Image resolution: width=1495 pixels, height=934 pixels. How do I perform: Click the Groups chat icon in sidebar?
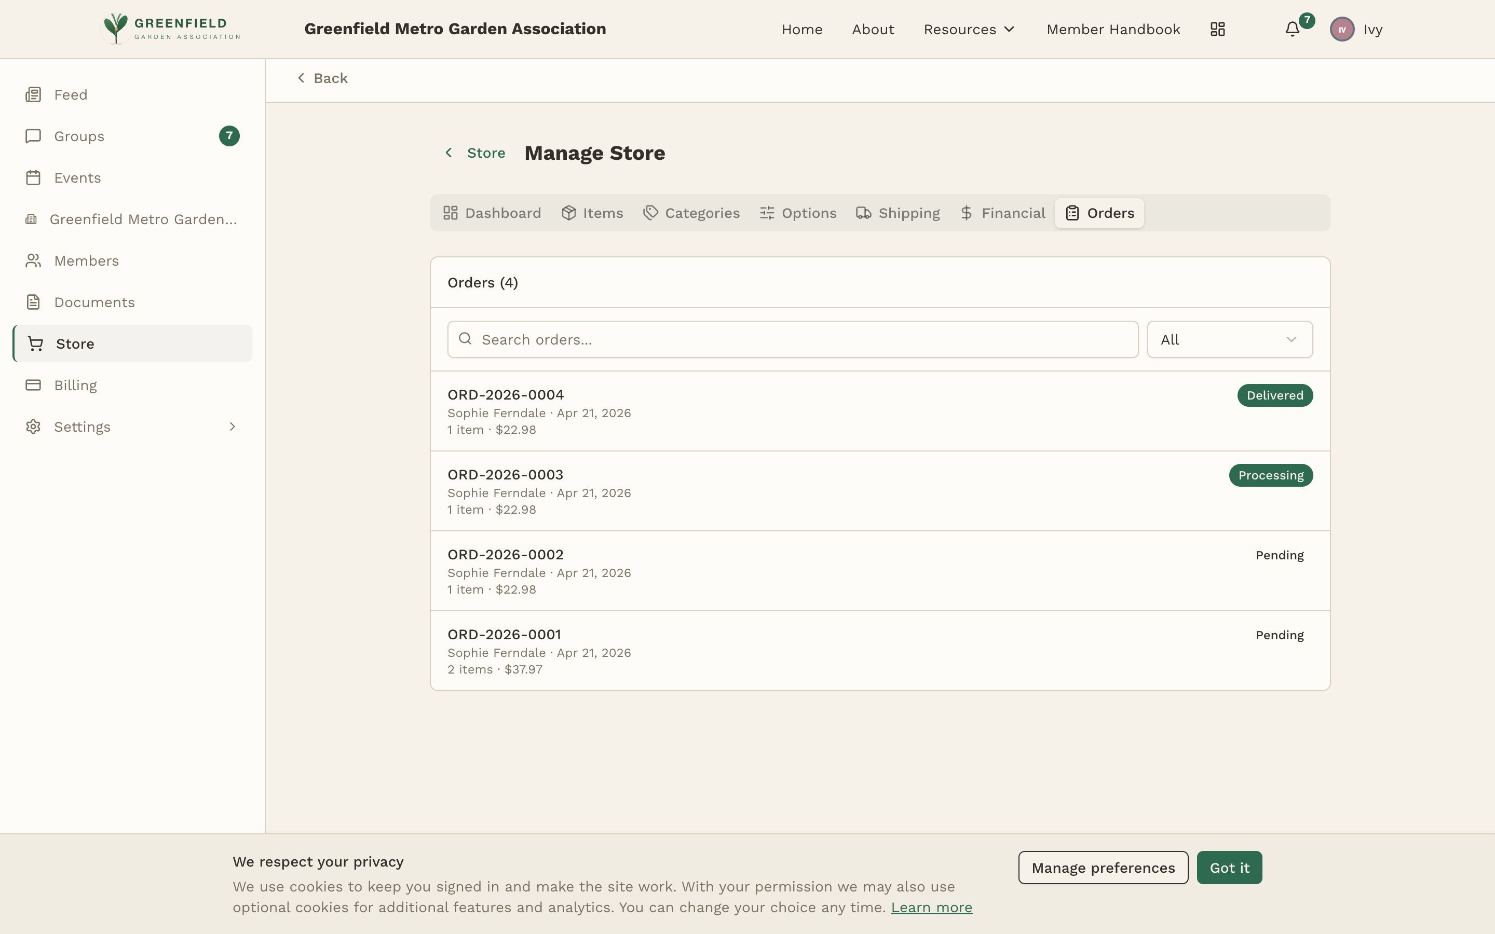click(33, 136)
